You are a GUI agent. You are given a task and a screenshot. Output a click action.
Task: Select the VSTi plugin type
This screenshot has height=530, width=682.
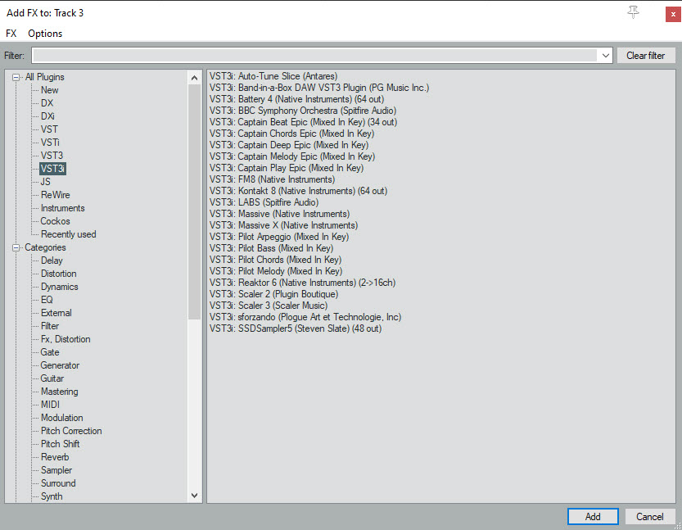[50, 143]
